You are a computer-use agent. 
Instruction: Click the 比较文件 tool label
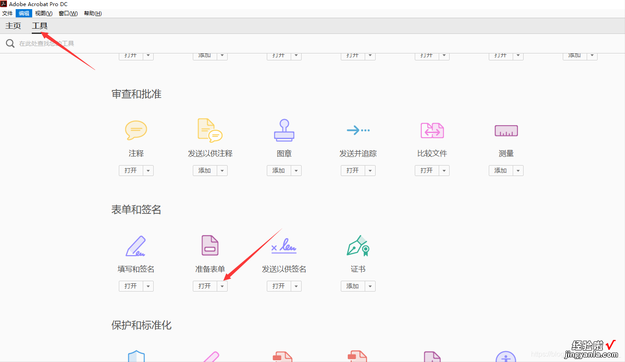(432, 153)
